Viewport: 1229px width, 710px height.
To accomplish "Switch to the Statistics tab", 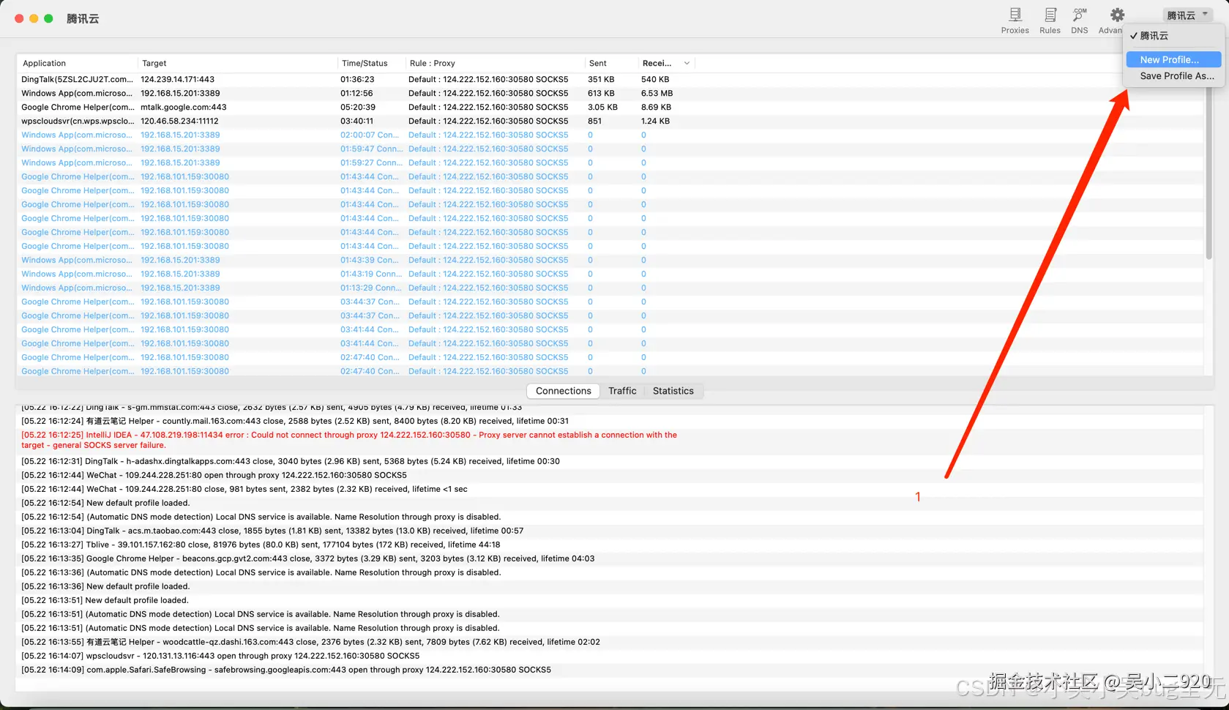I will [x=673, y=391].
